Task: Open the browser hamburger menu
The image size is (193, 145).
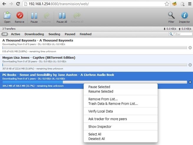Action: (x=190, y=4)
